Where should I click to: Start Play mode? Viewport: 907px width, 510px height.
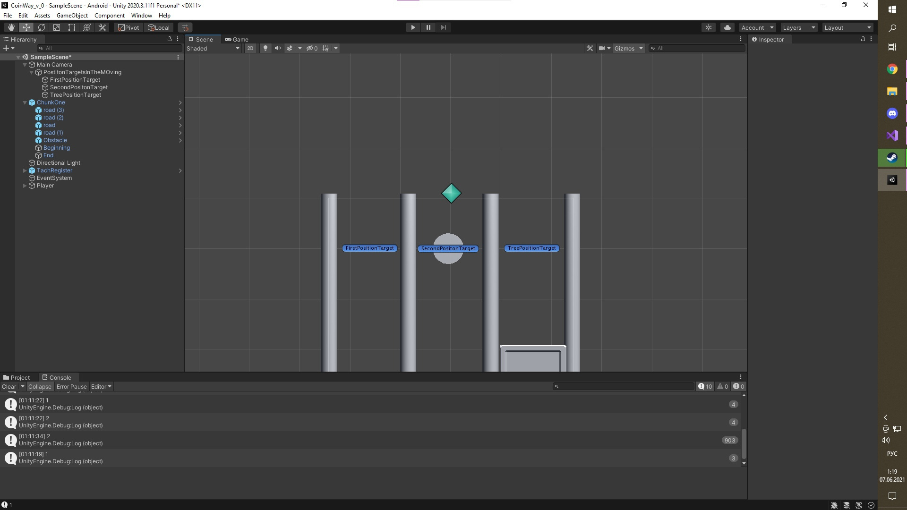413,27
